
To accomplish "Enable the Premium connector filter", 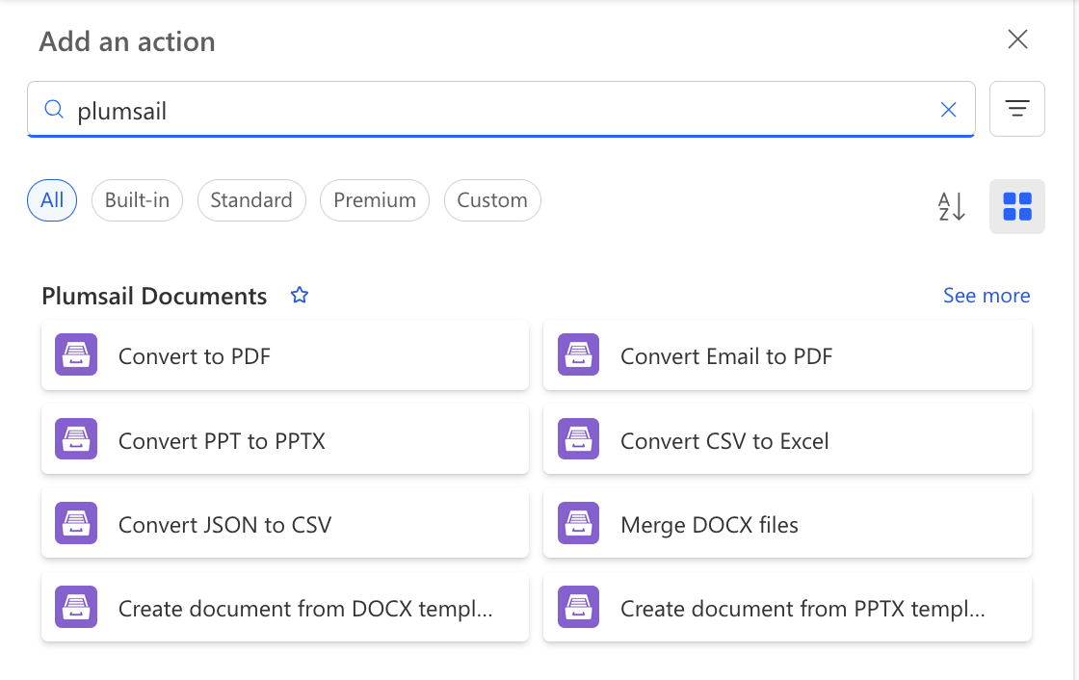I will (x=374, y=200).
